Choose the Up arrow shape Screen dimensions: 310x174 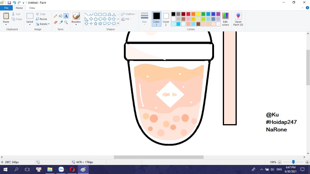(x=114, y=19)
